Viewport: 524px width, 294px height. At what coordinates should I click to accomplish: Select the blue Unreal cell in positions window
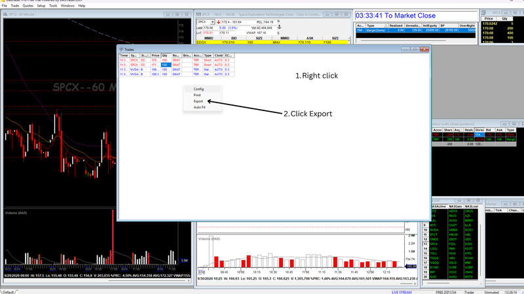click(x=479, y=135)
